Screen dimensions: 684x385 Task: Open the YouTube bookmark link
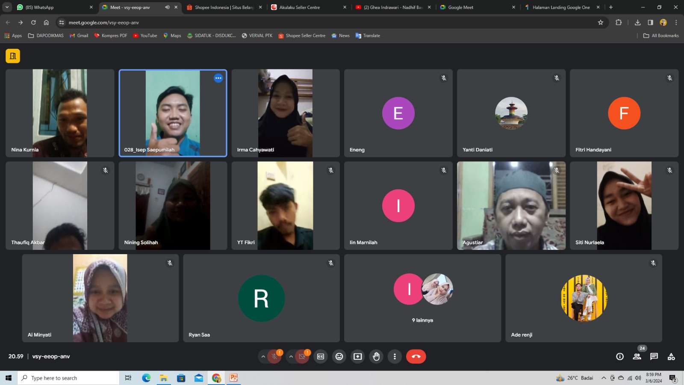145,36
